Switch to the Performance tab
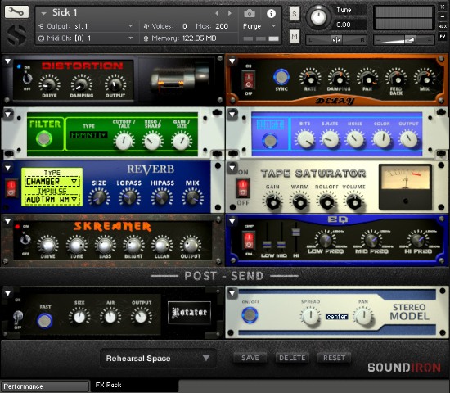This screenshot has width=450, height=393. coord(44,386)
